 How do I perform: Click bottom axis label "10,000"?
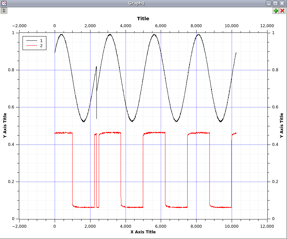click(232, 226)
